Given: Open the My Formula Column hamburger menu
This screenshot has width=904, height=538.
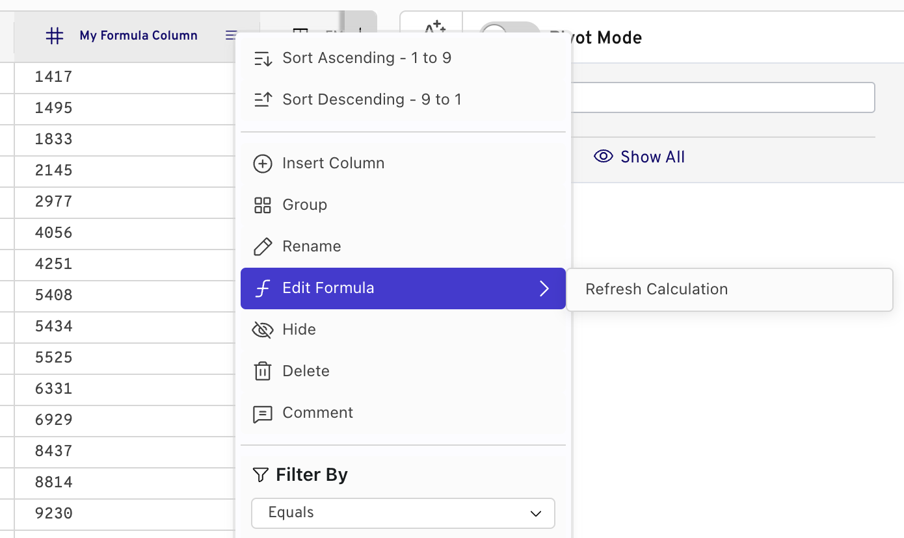Looking at the screenshot, I should 231,36.
